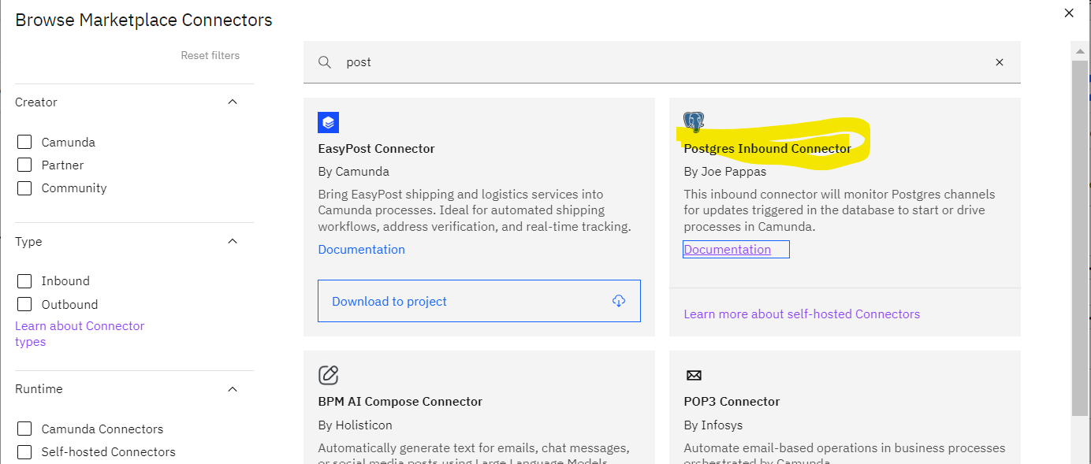1091x464 pixels.
Task: Open EasyPost Connector Documentation link
Action: (362, 249)
